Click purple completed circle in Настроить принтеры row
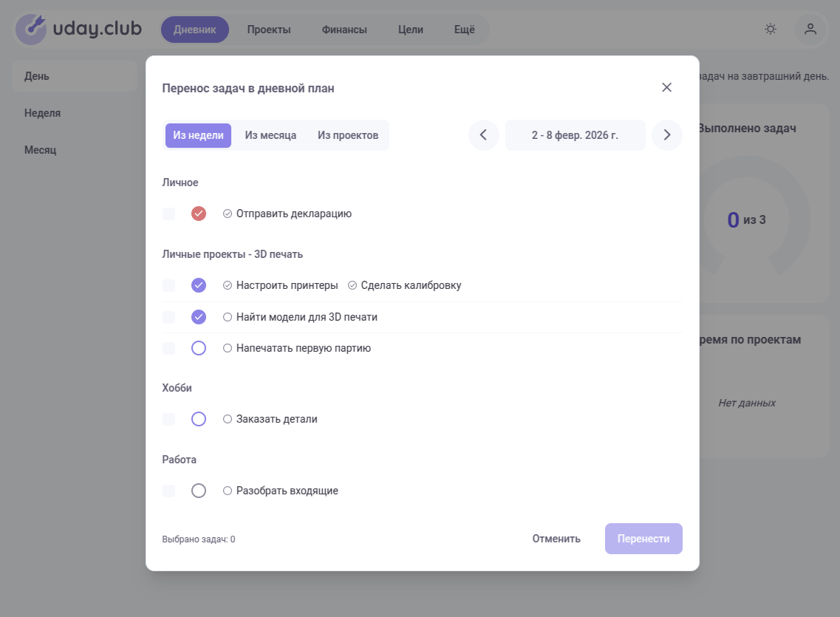 199,285
